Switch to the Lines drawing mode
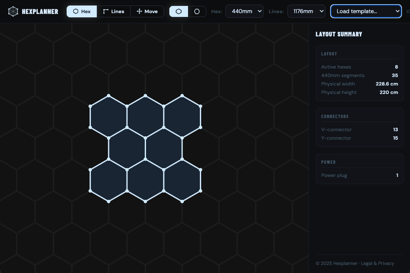 [x=113, y=11]
